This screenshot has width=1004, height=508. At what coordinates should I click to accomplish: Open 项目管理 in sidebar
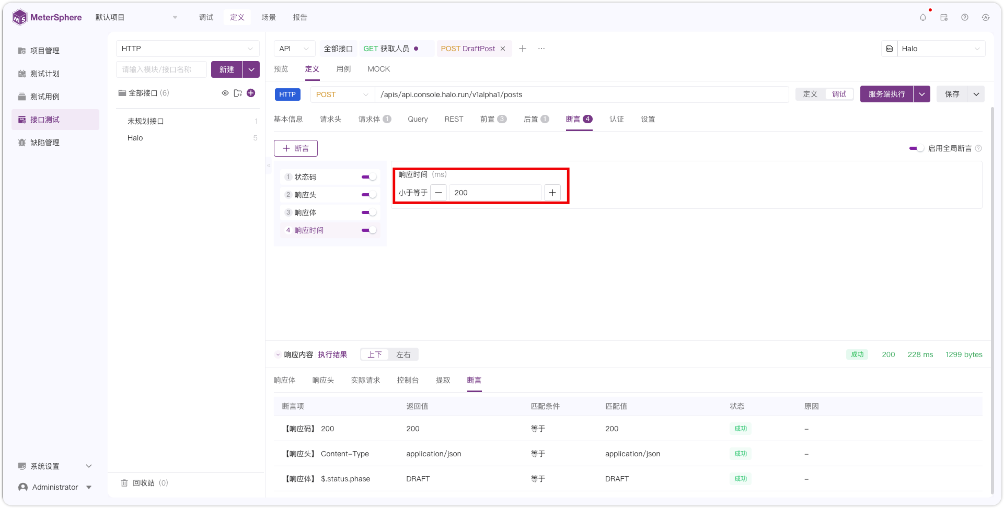pos(55,51)
